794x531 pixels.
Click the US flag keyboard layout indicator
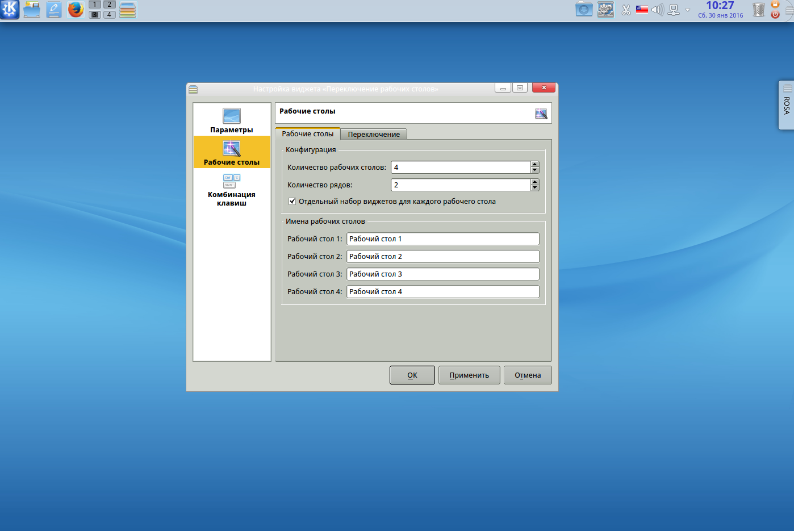tap(642, 10)
